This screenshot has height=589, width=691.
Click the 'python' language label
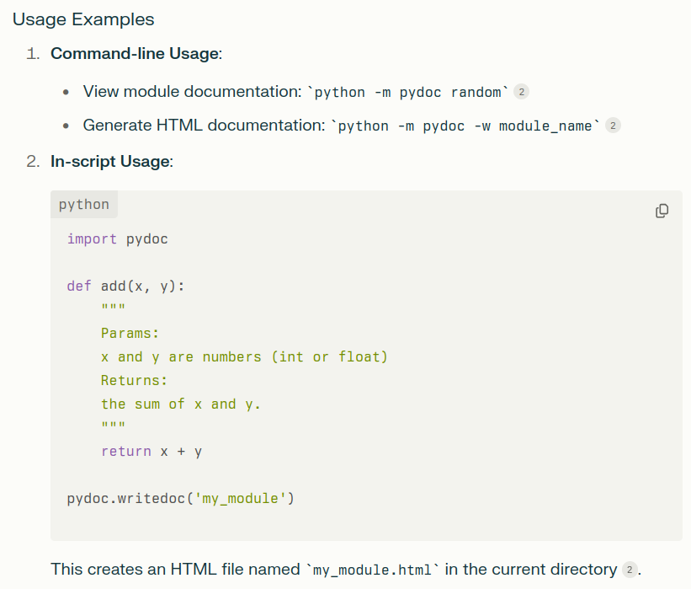(x=83, y=205)
